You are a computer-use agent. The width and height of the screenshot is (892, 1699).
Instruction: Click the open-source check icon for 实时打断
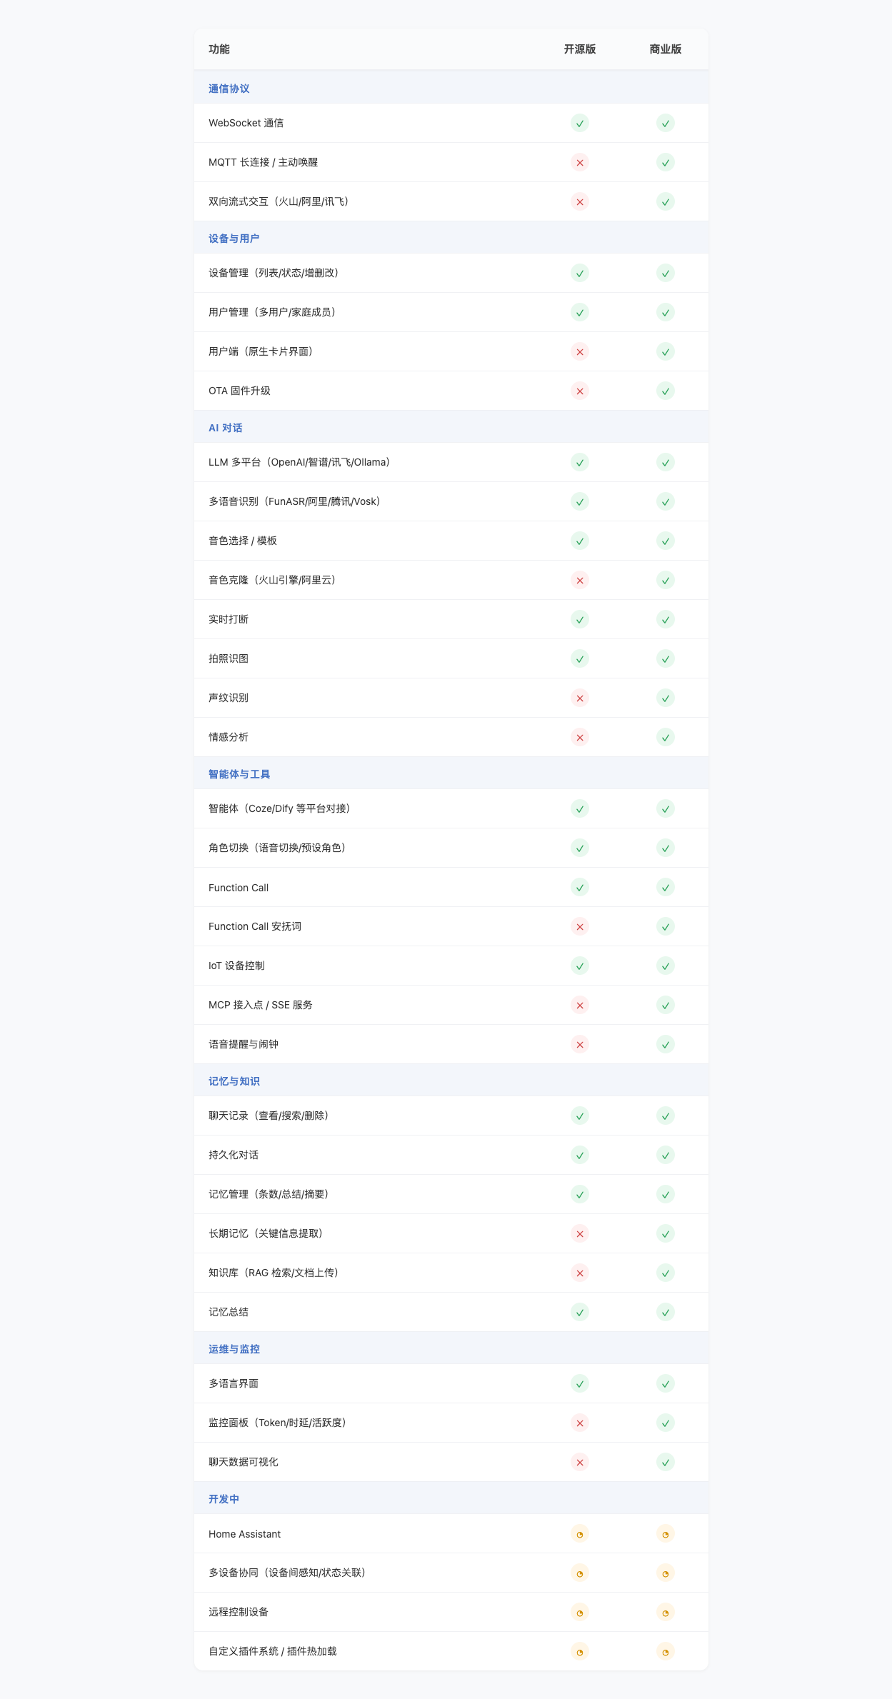pos(580,619)
